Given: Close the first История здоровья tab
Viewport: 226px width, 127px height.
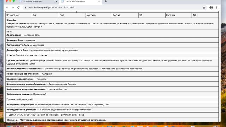Looking at the screenshot, I should [x=56, y=1].
